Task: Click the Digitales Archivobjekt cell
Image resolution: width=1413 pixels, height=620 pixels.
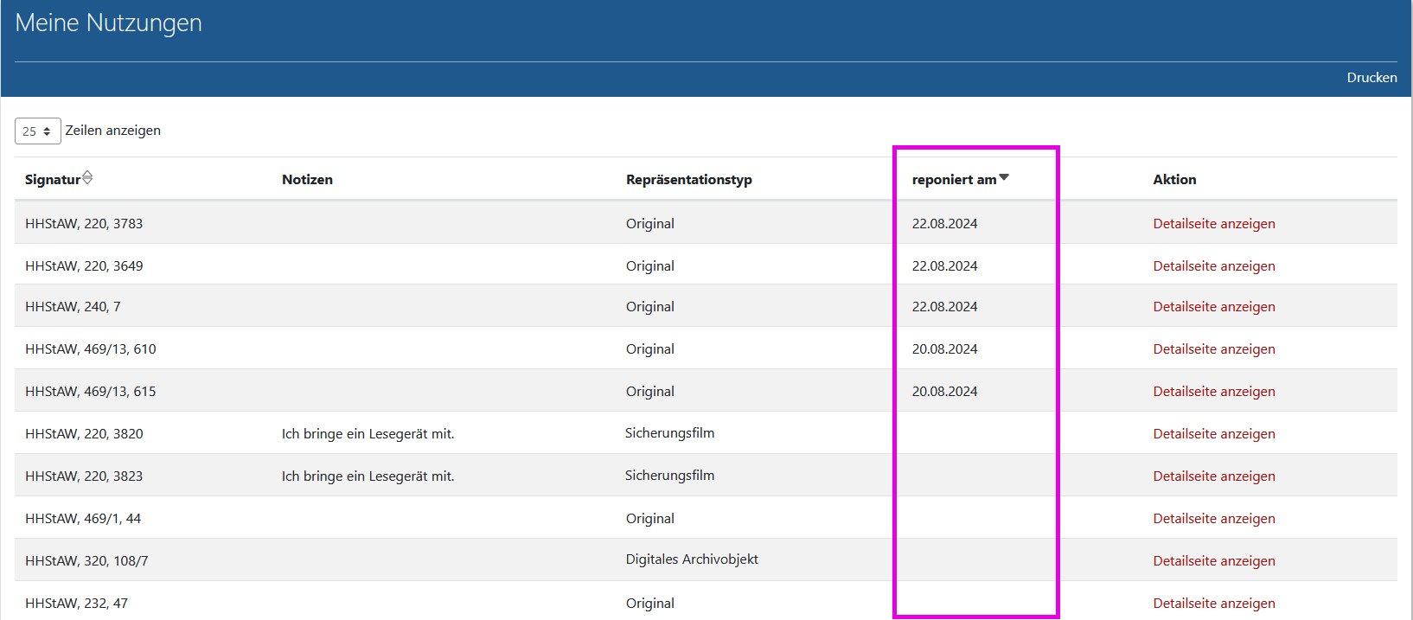Action: (x=692, y=559)
